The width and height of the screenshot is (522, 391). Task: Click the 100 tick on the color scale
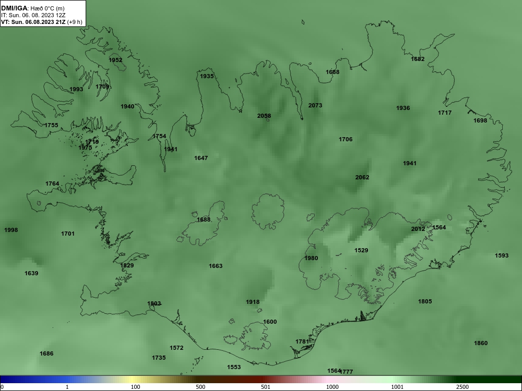[136, 387]
